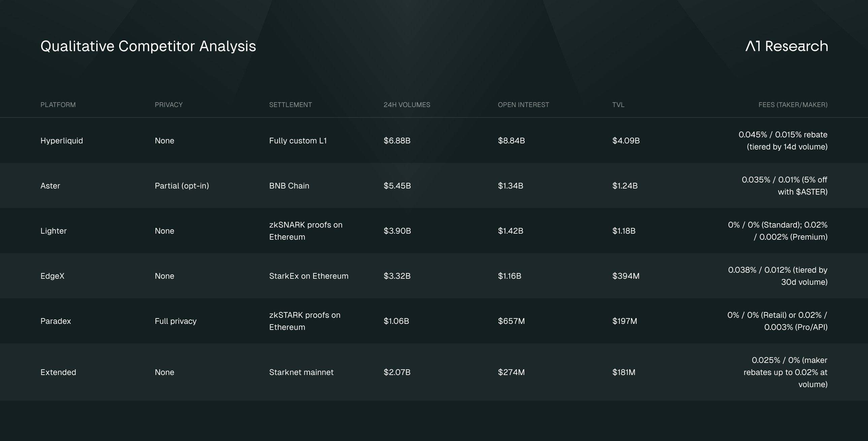Click the FEES (TAKER/MAKER) column header
Image resolution: width=868 pixels, height=441 pixels.
[x=793, y=105]
